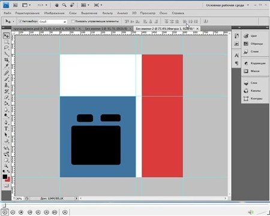The image size is (270, 216).
Task: Align top edges in the options bar
Action: pyautogui.click(x=127, y=22)
